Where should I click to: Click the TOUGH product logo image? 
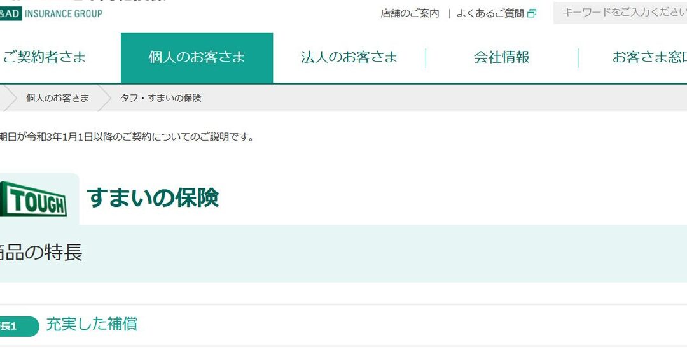tap(33, 199)
